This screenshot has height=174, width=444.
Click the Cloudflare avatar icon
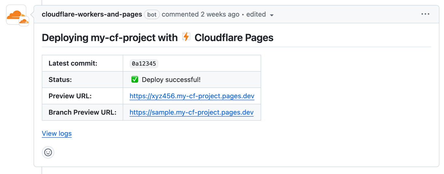point(16,15)
